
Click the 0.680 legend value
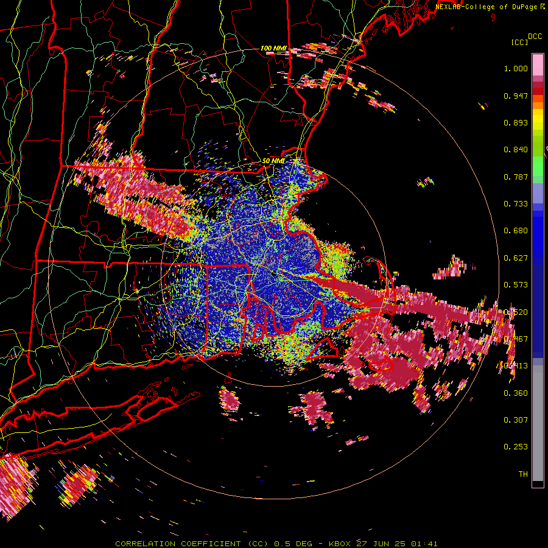516,231
